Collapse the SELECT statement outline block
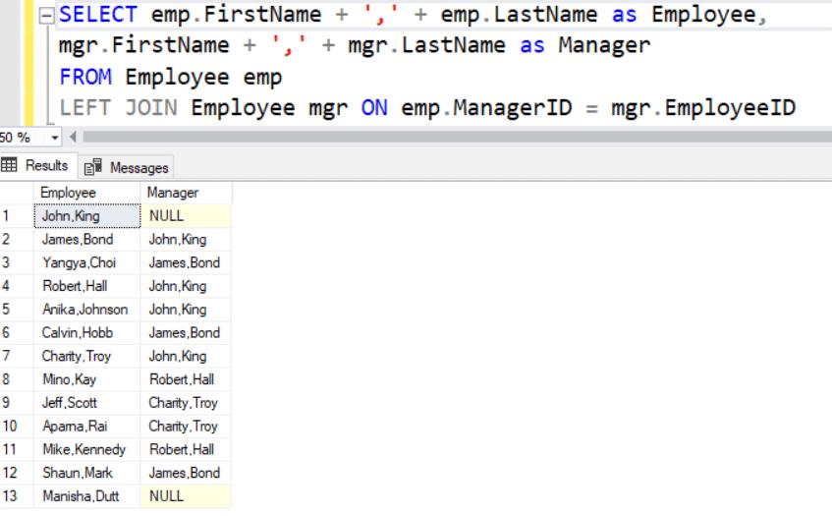 46,16
